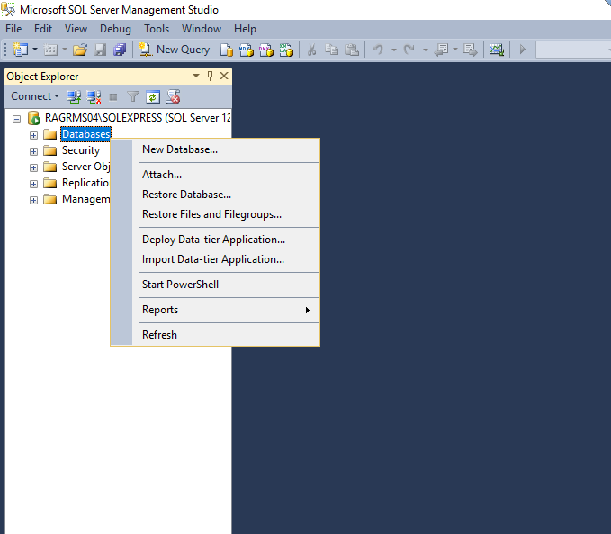The height and width of the screenshot is (534, 611).
Task: Open the Help menu
Action: coord(245,29)
